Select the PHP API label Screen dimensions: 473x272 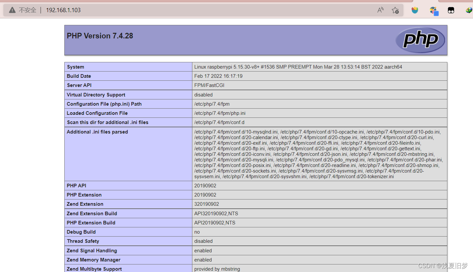pyautogui.click(x=76, y=186)
